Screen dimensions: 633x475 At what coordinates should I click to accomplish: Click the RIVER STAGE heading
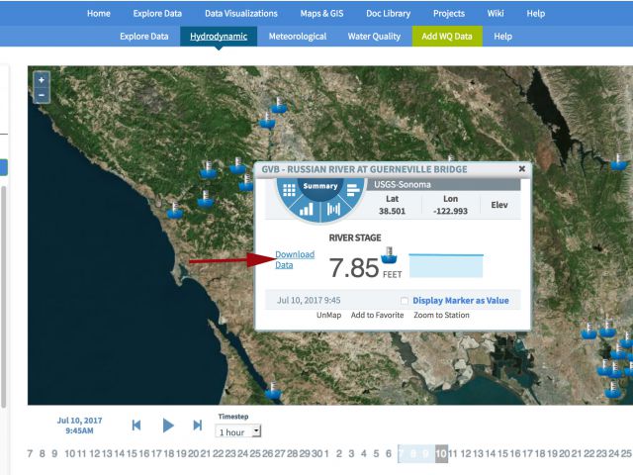[355, 237]
